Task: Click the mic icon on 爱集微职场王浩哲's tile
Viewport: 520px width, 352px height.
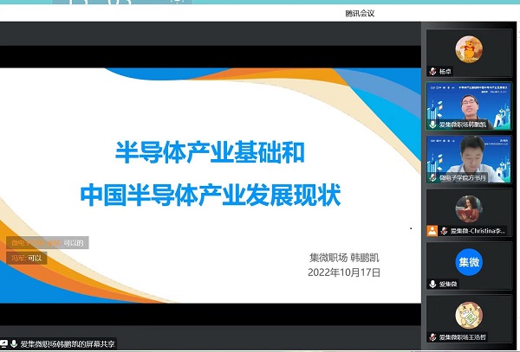Action: (x=432, y=336)
